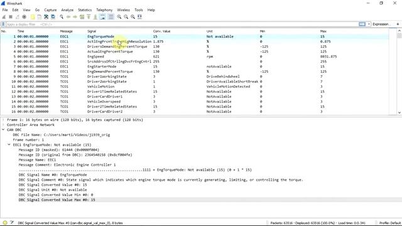Open the Go menu
Image resolution: width=402 pixels, height=226 pixels.
coord(38,10)
